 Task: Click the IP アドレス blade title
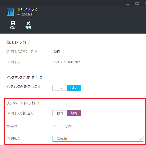coord(27,10)
